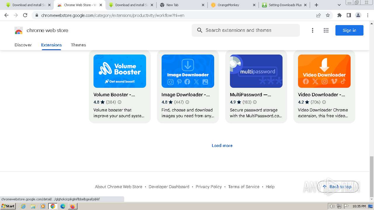Reload the current page
374x210 pixels.
pyautogui.click(x=25, y=15)
